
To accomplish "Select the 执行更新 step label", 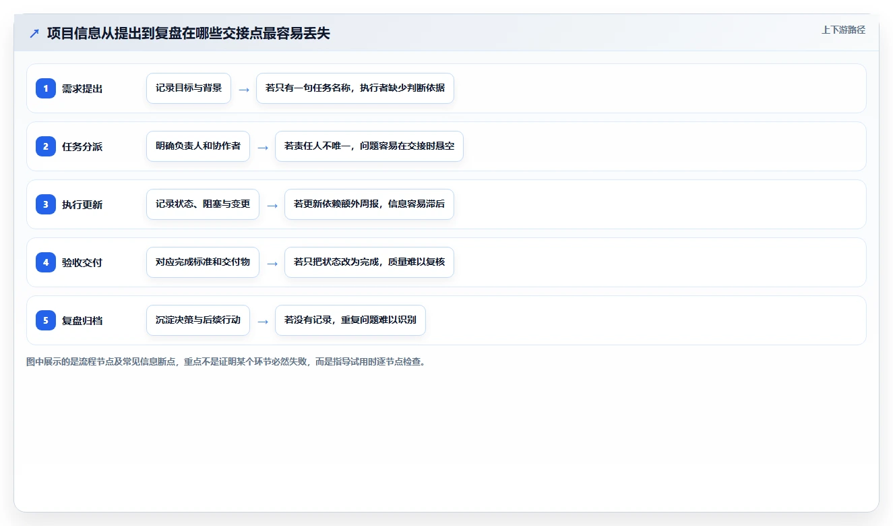I will click(x=82, y=204).
